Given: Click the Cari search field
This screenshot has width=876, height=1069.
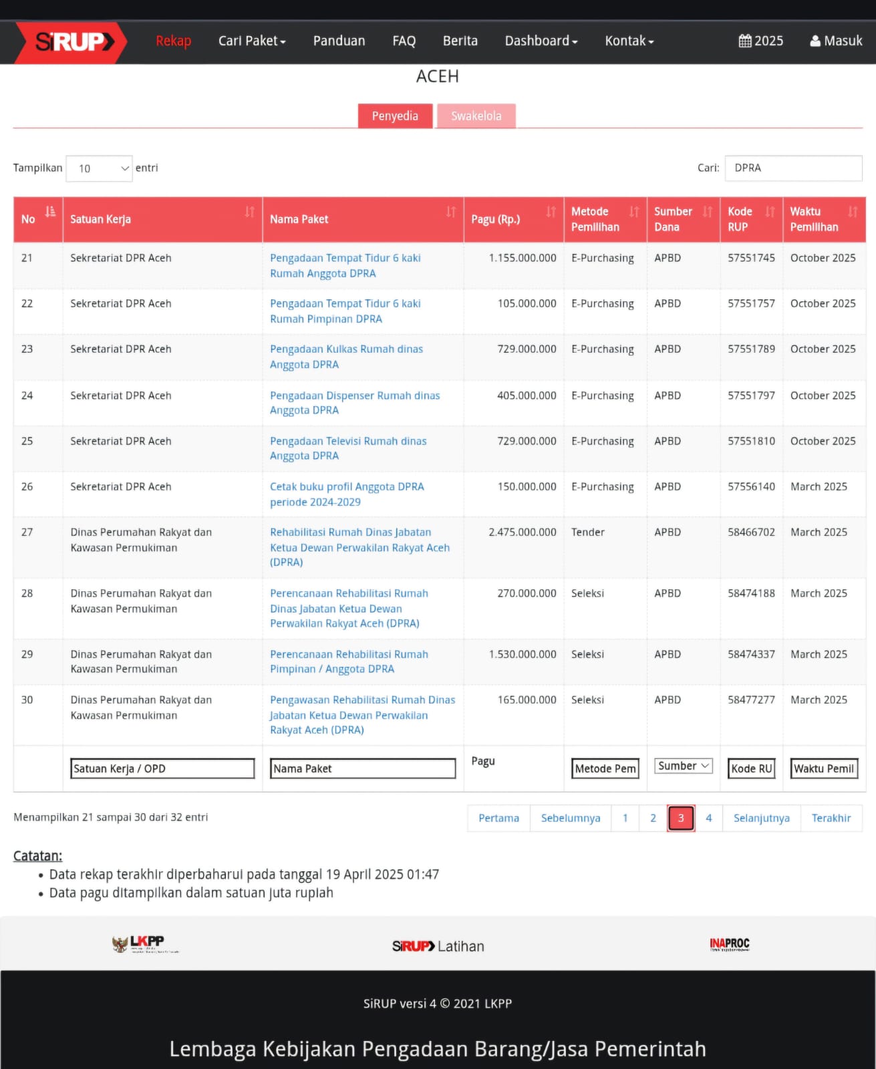Looking at the screenshot, I should point(793,168).
